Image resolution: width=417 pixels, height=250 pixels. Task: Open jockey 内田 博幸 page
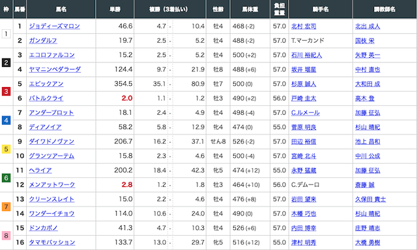pos(304,228)
